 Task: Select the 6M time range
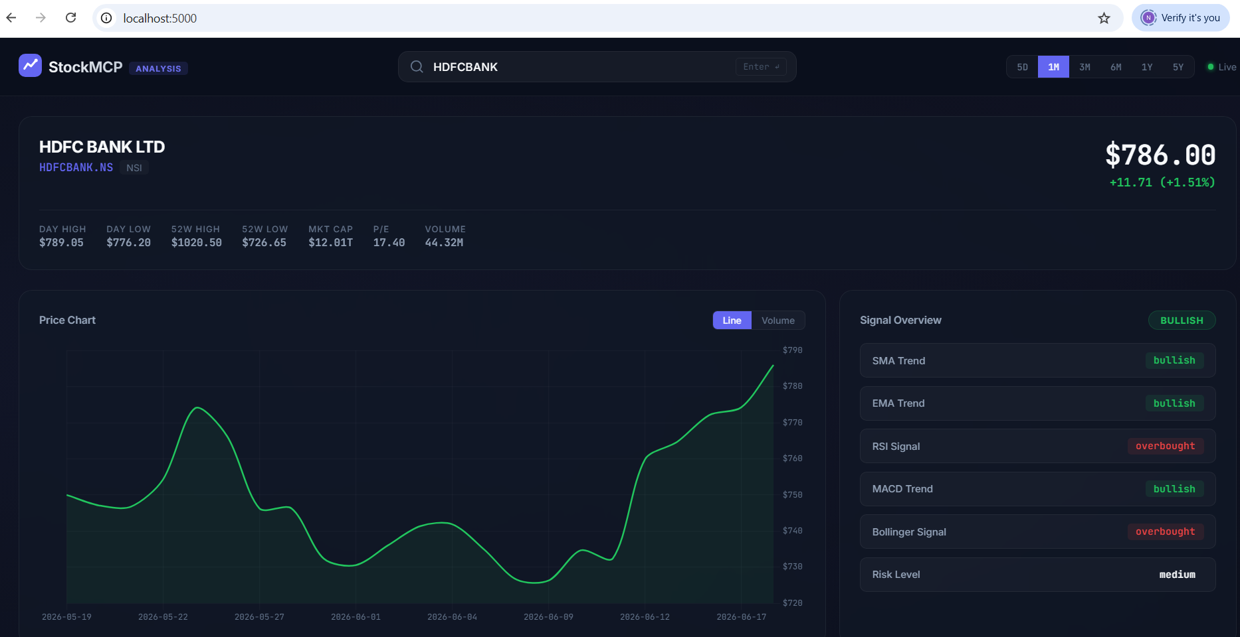[1116, 67]
